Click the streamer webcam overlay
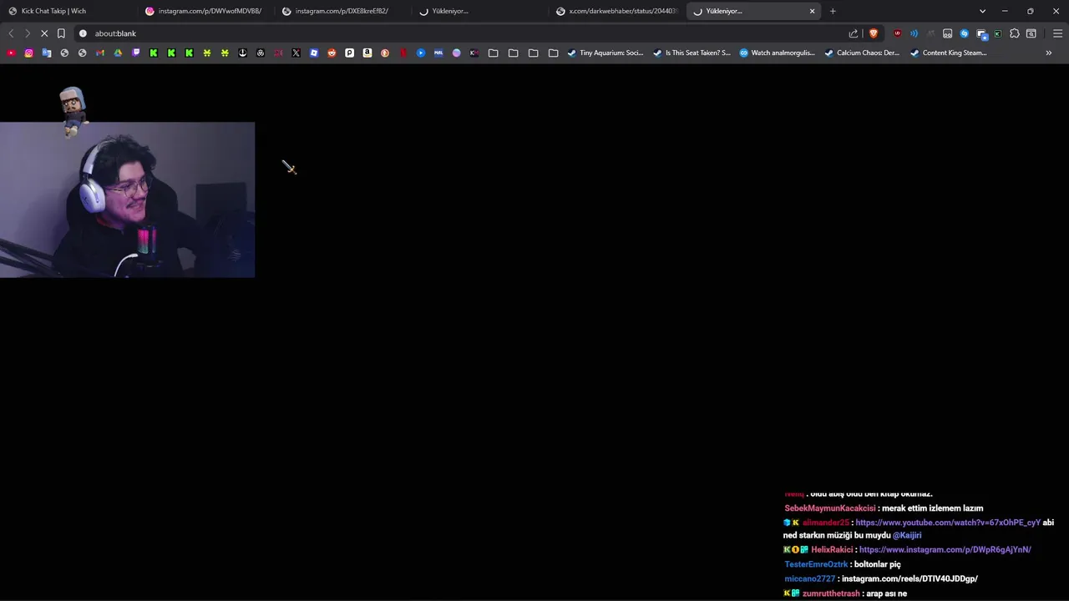 click(x=127, y=199)
